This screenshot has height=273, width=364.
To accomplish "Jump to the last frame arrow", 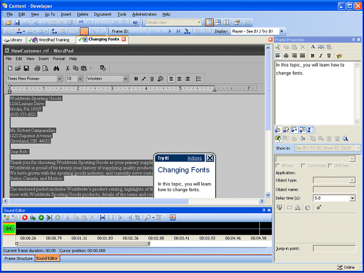I will [178, 31].
